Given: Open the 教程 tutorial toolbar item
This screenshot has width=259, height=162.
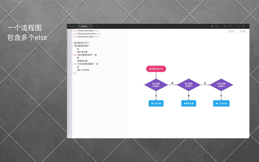Looking at the screenshot, I should pos(215,26).
